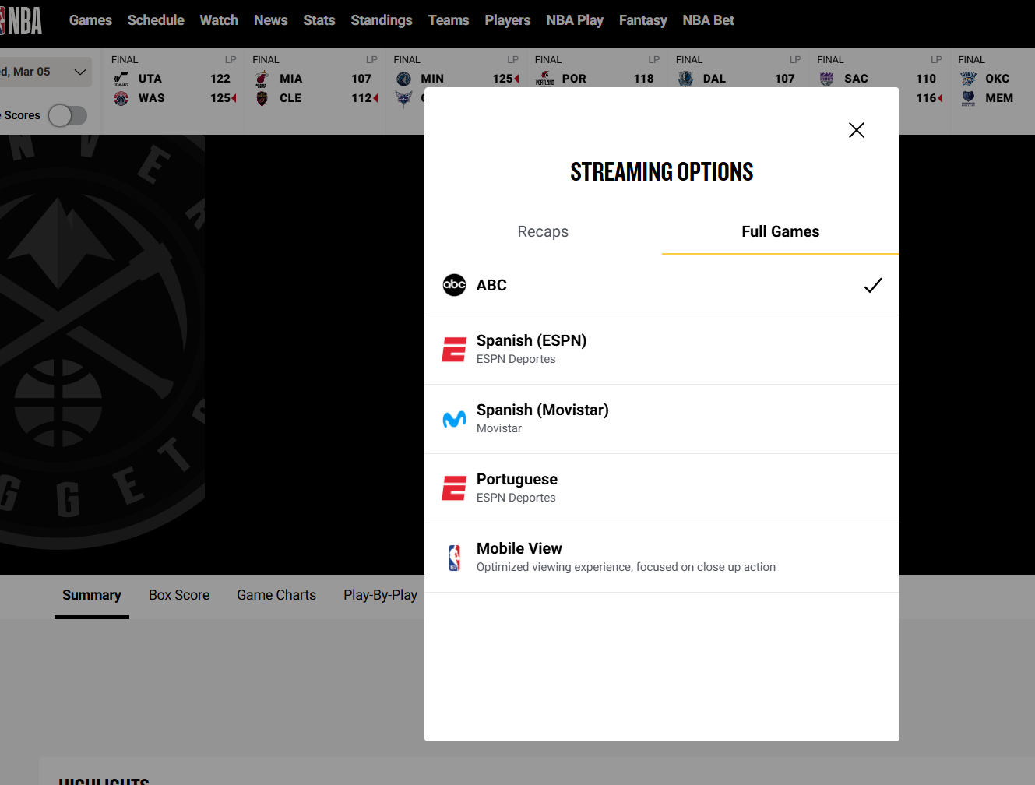Select the Portuguese stream option

[662, 488]
